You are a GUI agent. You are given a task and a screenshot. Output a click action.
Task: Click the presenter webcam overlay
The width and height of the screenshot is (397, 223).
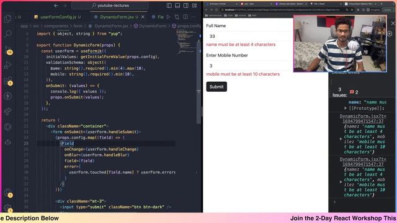click(340, 44)
